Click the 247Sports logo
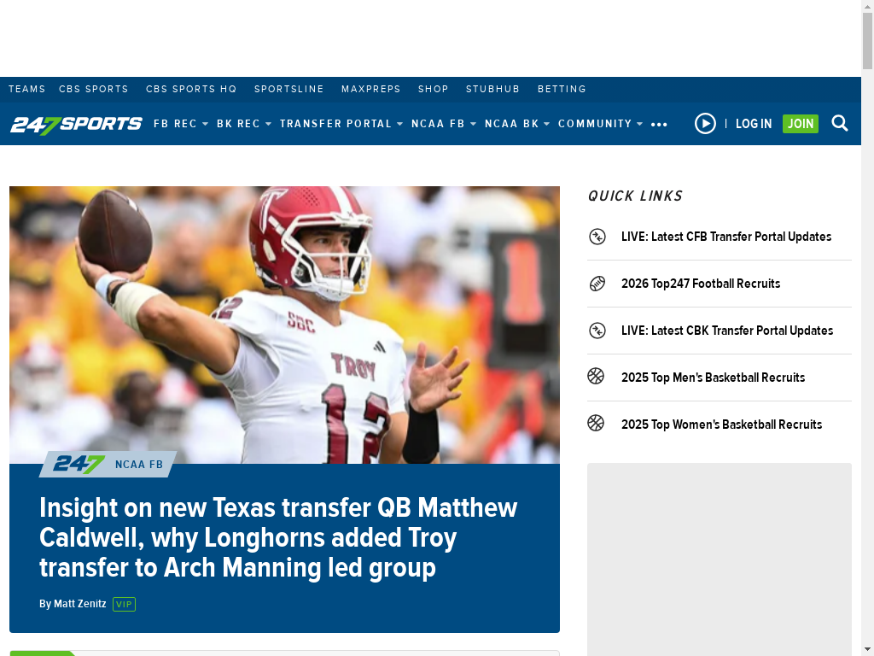The image size is (874, 656). (76, 125)
